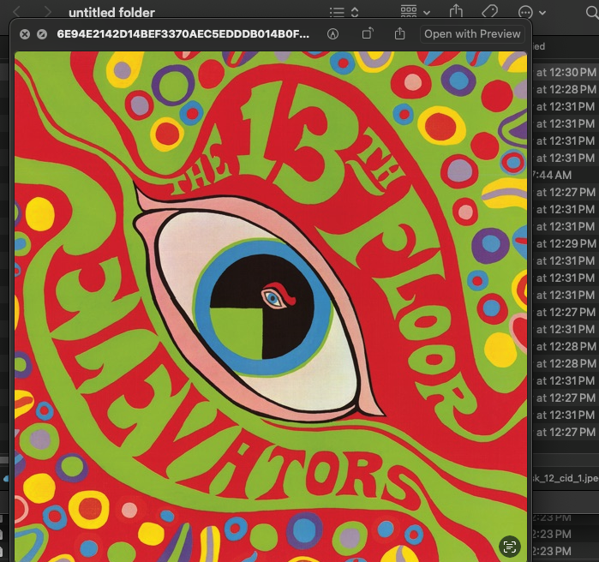Click the Finder tag icon

(x=490, y=11)
